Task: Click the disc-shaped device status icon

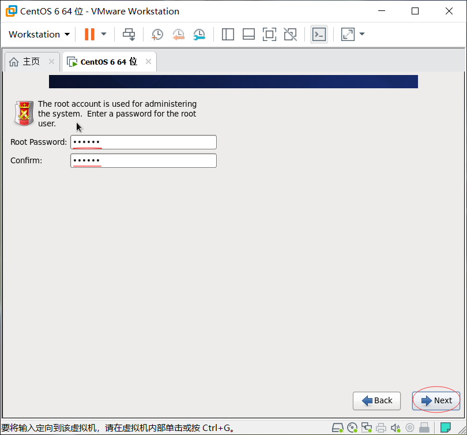Action: (410, 428)
